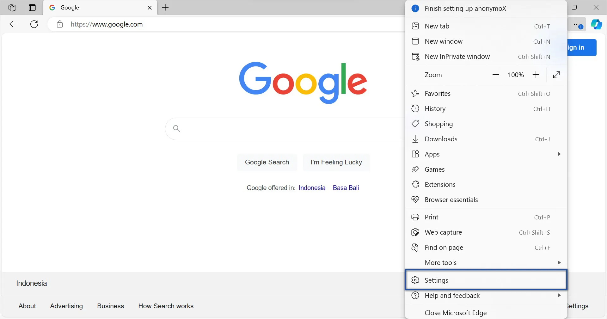Click the zoom increase plus control

(x=536, y=75)
